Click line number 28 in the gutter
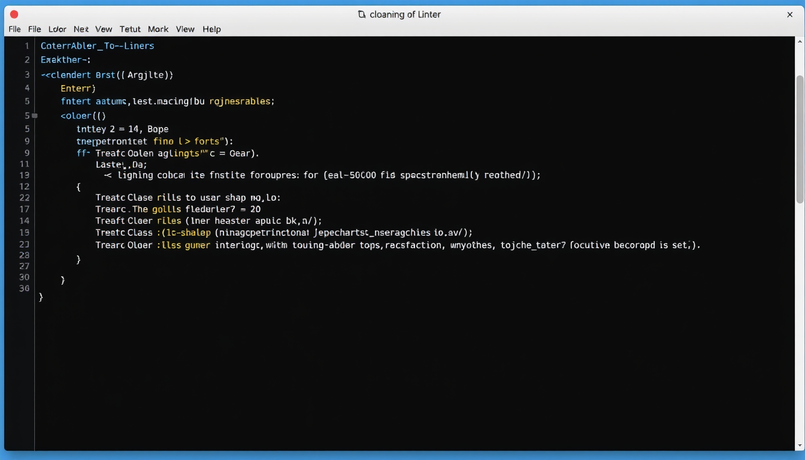This screenshot has width=805, height=460. click(25, 255)
